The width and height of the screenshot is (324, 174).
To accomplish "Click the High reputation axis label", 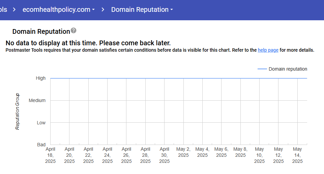I will (40, 78).
